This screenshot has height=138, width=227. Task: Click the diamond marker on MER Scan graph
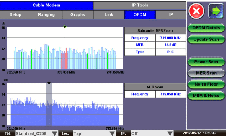pyautogui.click(x=49, y=83)
